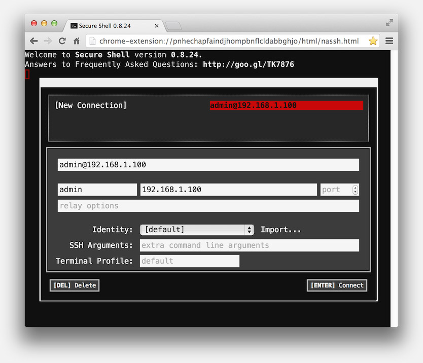Click the Terminal Profile field

pyautogui.click(x=190, y=261)
